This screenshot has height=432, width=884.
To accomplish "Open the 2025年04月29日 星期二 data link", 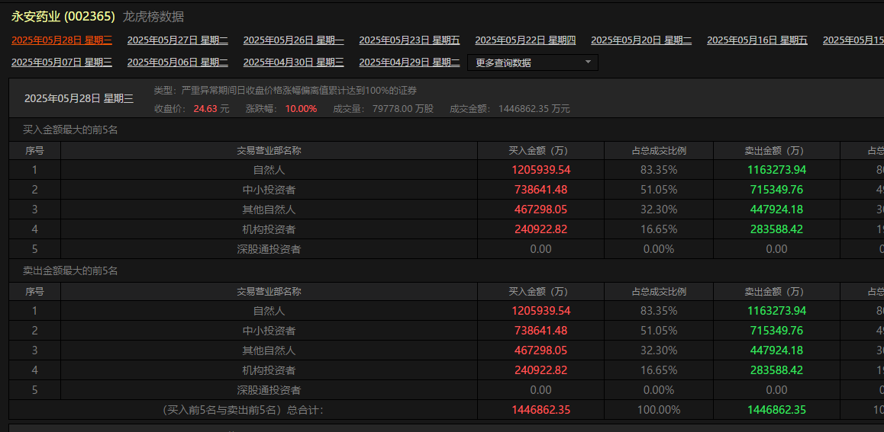I will 409,62.
